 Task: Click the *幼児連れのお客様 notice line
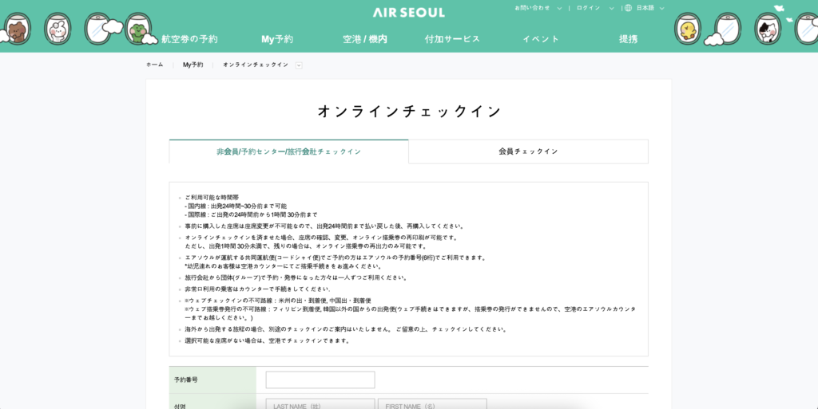tap(284, 266)
